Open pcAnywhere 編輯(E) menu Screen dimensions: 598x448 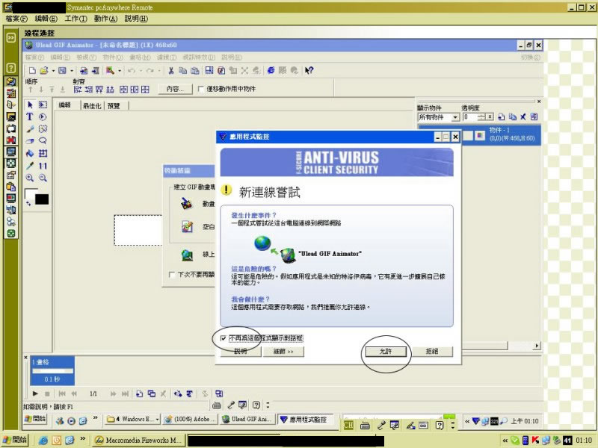pyautogui.click(x=46, y=18)
